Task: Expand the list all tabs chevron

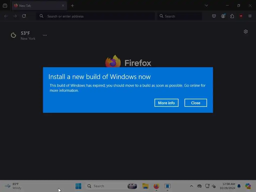Action: pos(206,5)
